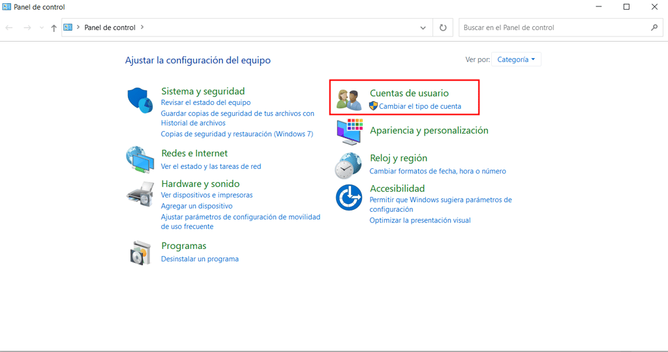Click the Control Panel icon in the address bar

tap(68, 27)
